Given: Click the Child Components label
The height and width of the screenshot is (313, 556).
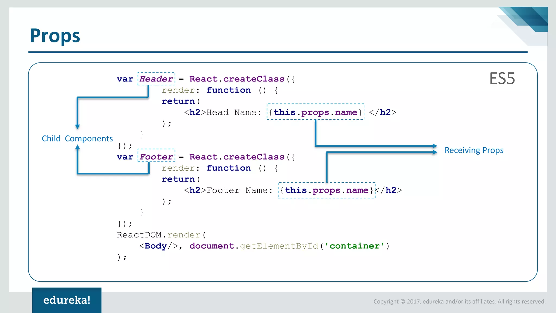Looking at the screenshot, I should [77, 139].
